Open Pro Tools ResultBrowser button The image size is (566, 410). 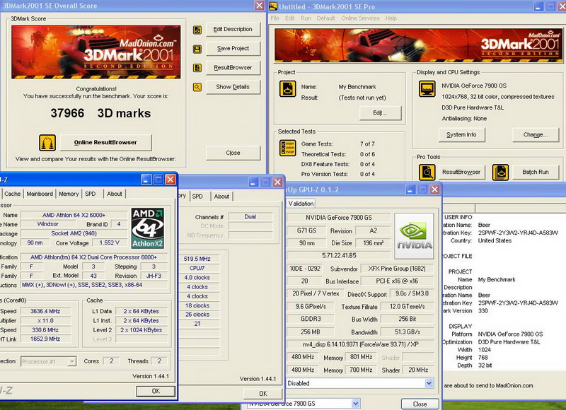tap(461, 172)
